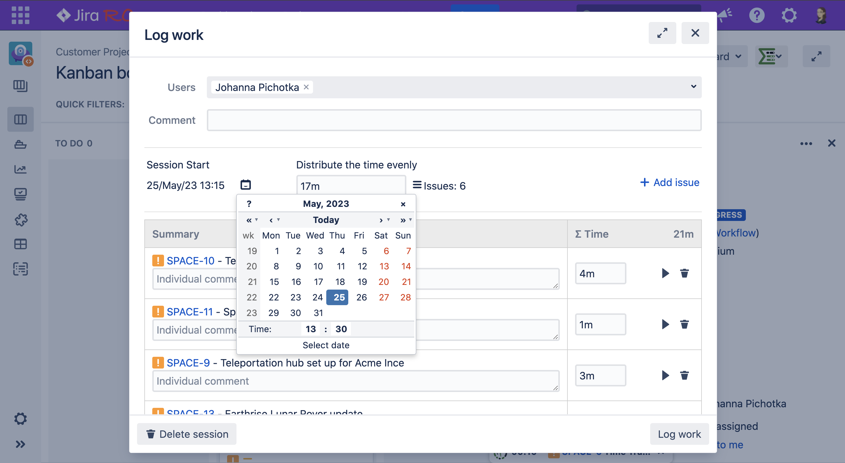Start timer for SPACE-10 row

(x=665, y=273)
